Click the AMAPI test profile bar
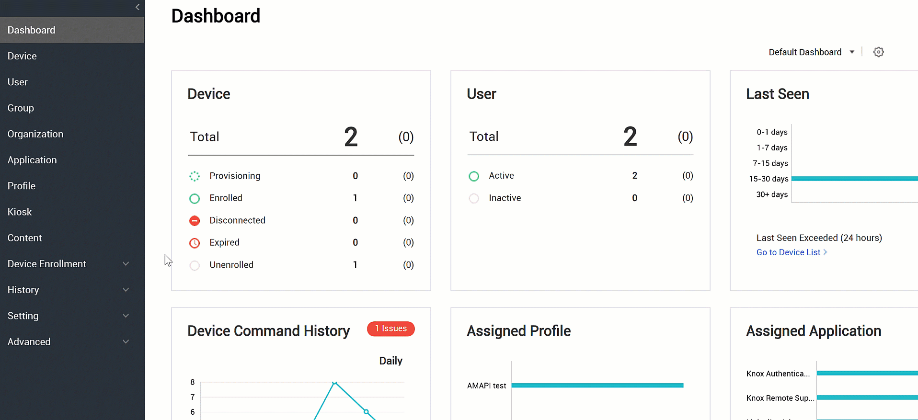918x420 pixels. coord(597,386)
